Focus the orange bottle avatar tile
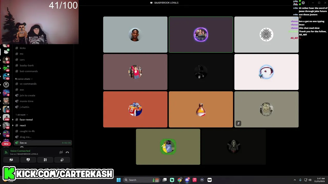The image size is (328, 184). click(201, 109)
